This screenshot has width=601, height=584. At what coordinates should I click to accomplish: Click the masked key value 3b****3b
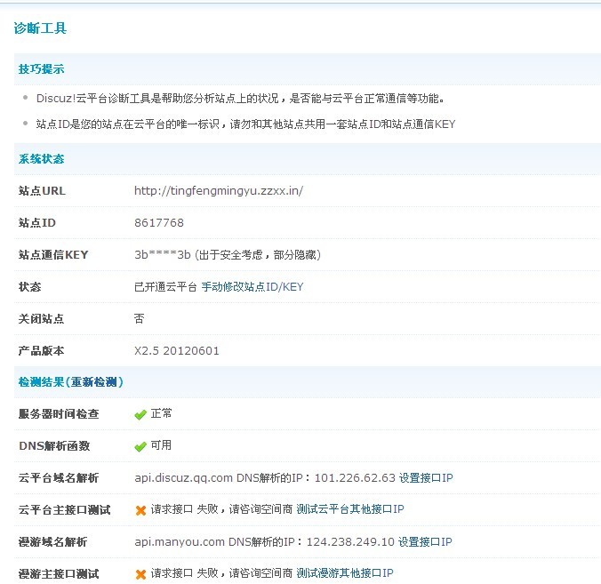[x=163, y=255]
